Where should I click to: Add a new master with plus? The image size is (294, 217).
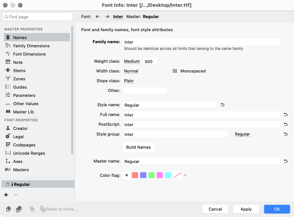[6, 195]
